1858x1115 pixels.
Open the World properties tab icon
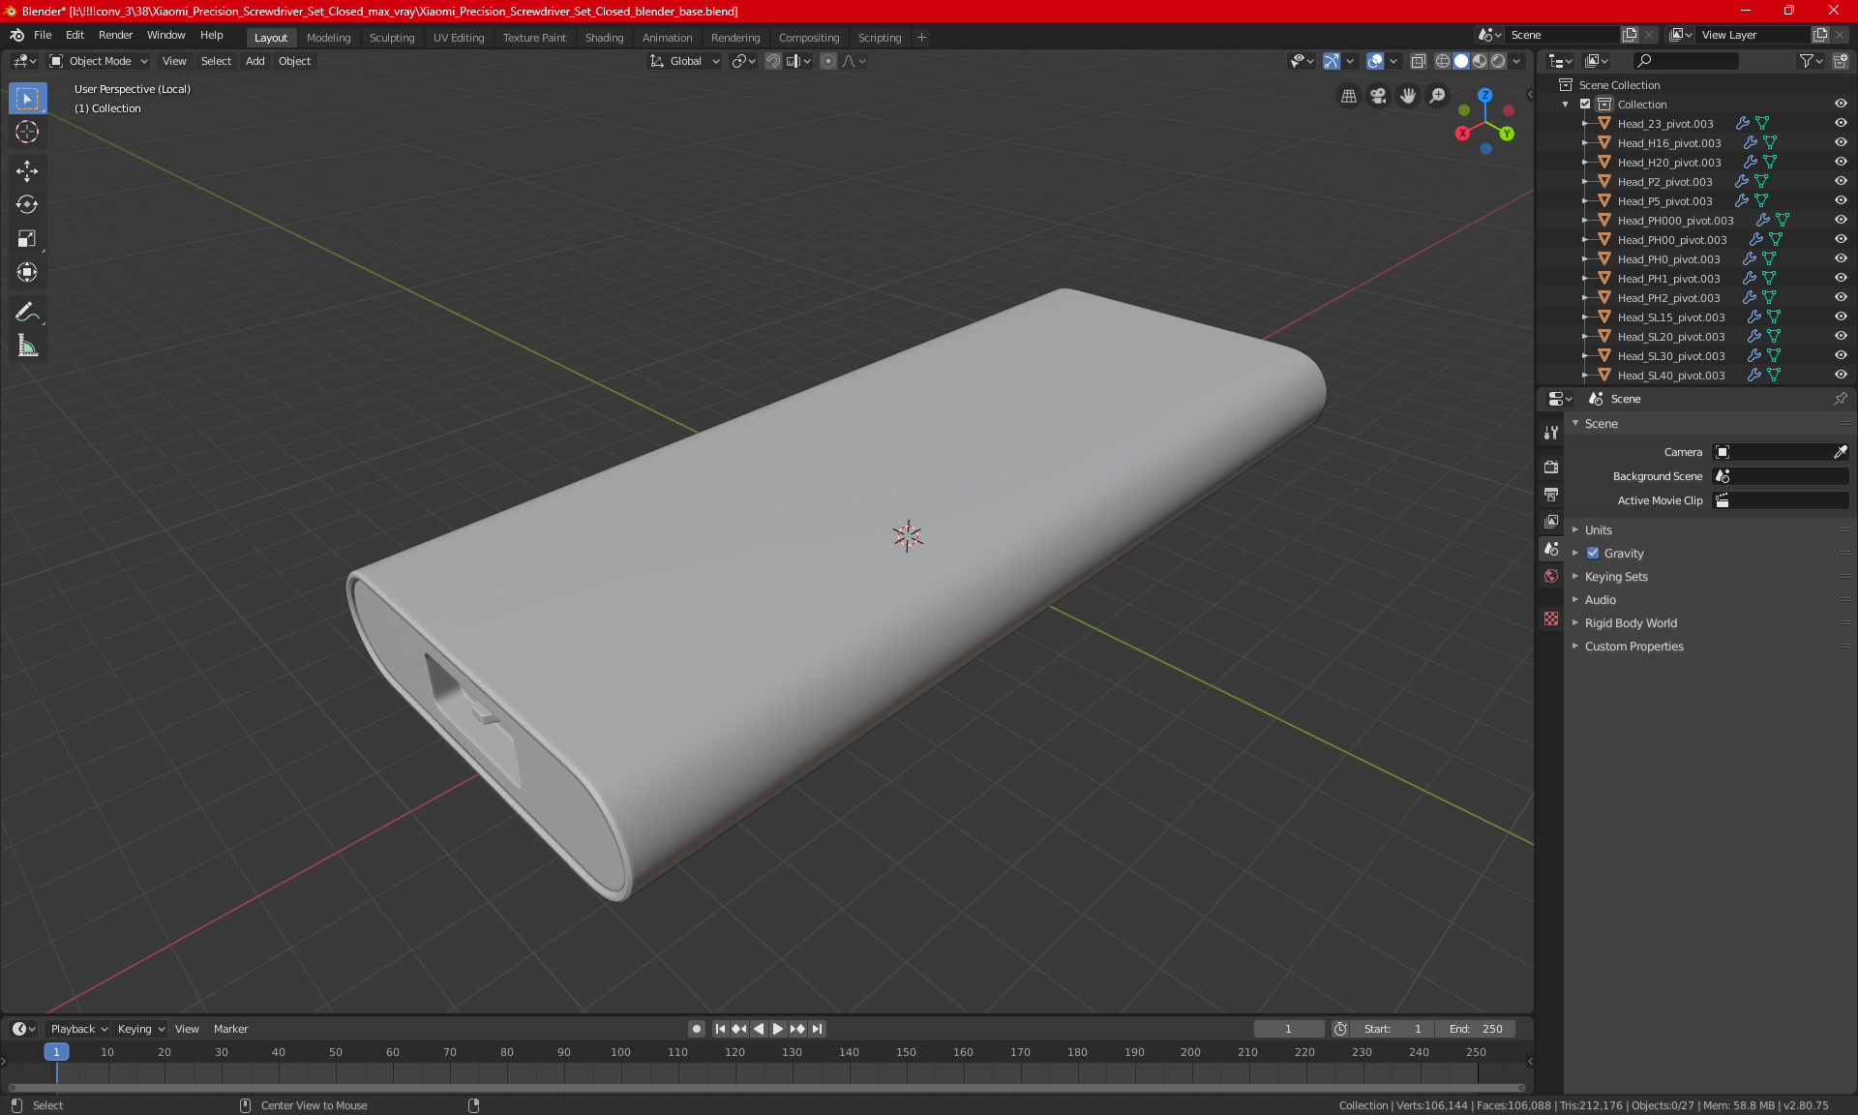click(x=1551, y=576)
